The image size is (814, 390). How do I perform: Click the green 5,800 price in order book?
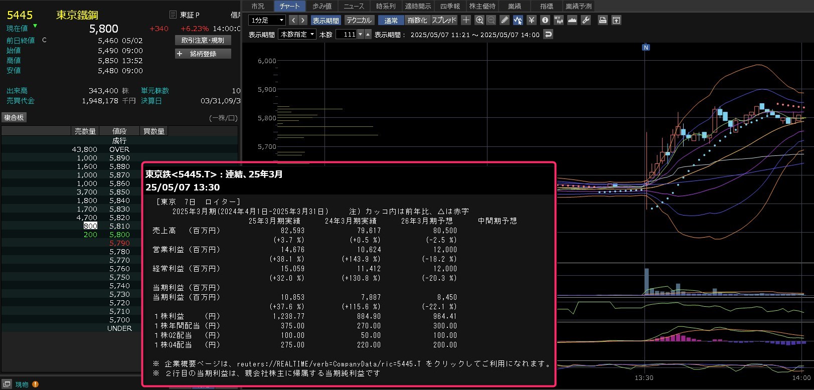[119, 235]
